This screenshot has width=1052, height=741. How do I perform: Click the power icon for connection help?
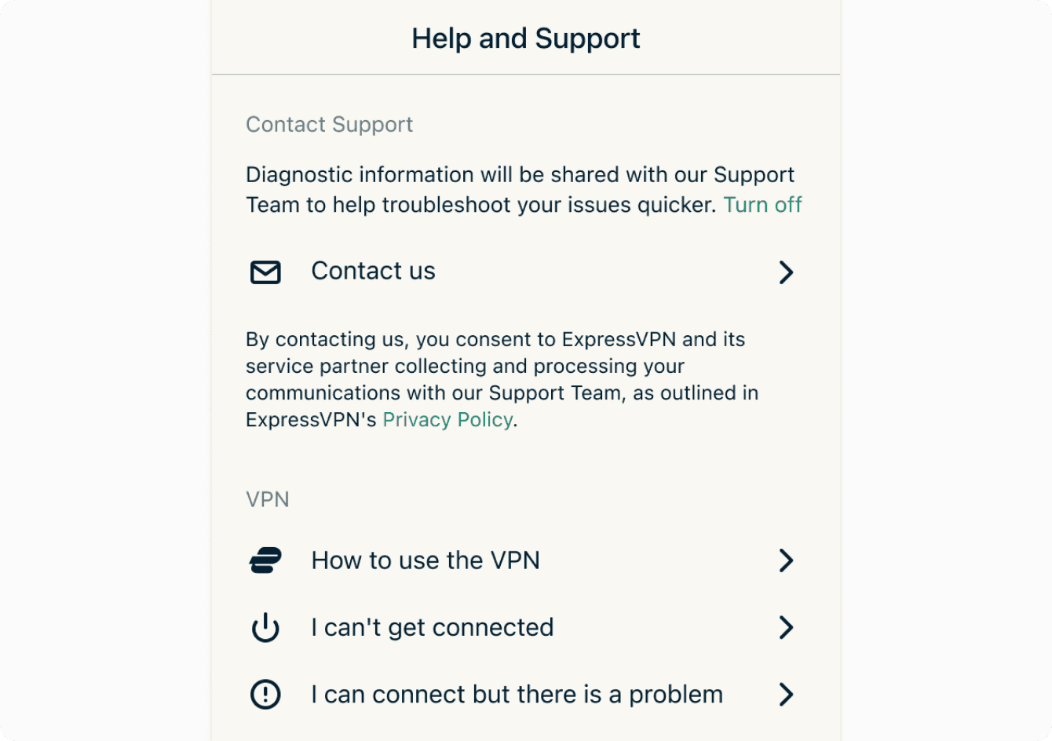[x=265, y=628]
